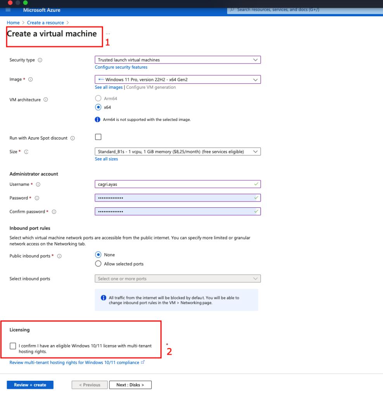Click the Review + create button
This screenshot has height=397, width=383.
pos(30,385)
